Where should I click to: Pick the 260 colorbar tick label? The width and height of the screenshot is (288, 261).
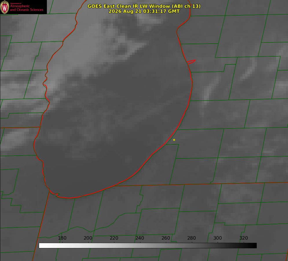click(x=166, y=238)
